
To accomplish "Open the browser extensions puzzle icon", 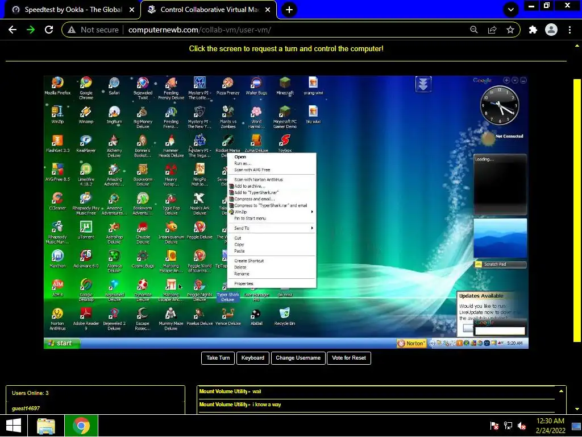I will point(533,30).
